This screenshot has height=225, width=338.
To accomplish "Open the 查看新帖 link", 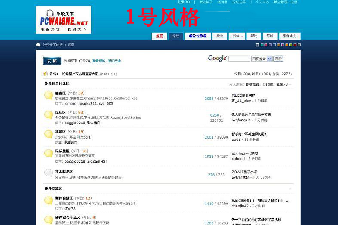I will click(x=98, y=61).
